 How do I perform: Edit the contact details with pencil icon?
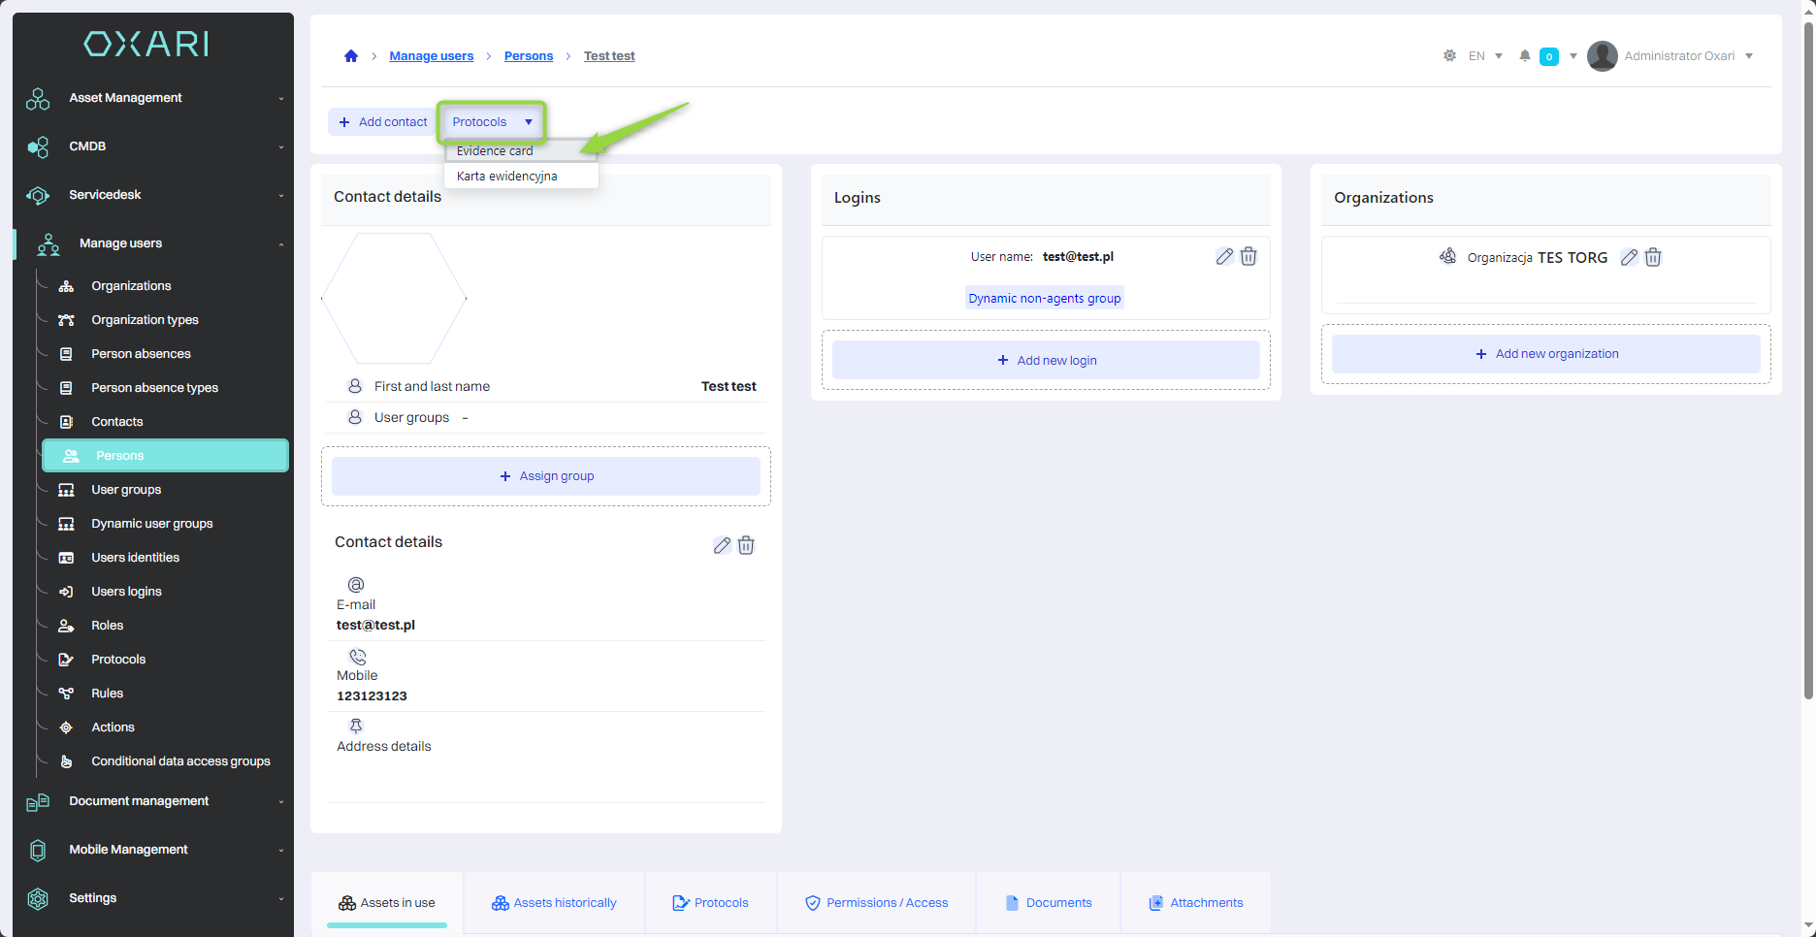click(x=722, y=545)
